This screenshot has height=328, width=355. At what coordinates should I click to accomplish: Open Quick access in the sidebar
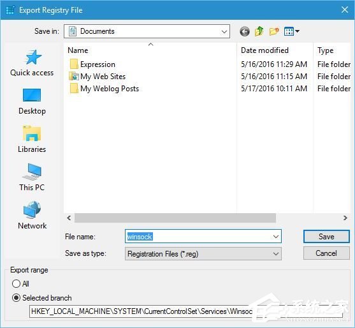pos(32,63)
